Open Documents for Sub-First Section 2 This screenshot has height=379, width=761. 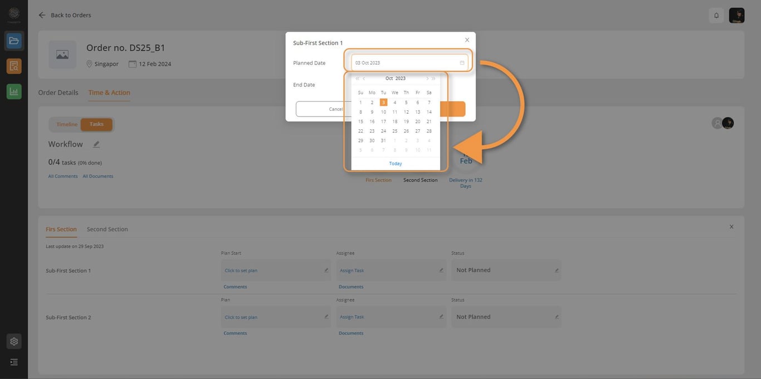[351, 333]
